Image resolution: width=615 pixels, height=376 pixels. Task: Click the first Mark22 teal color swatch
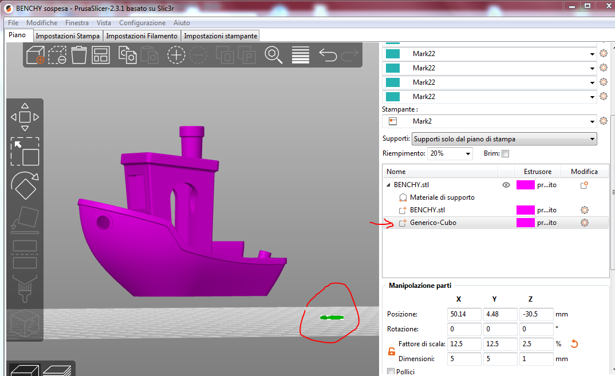point(393,54)
